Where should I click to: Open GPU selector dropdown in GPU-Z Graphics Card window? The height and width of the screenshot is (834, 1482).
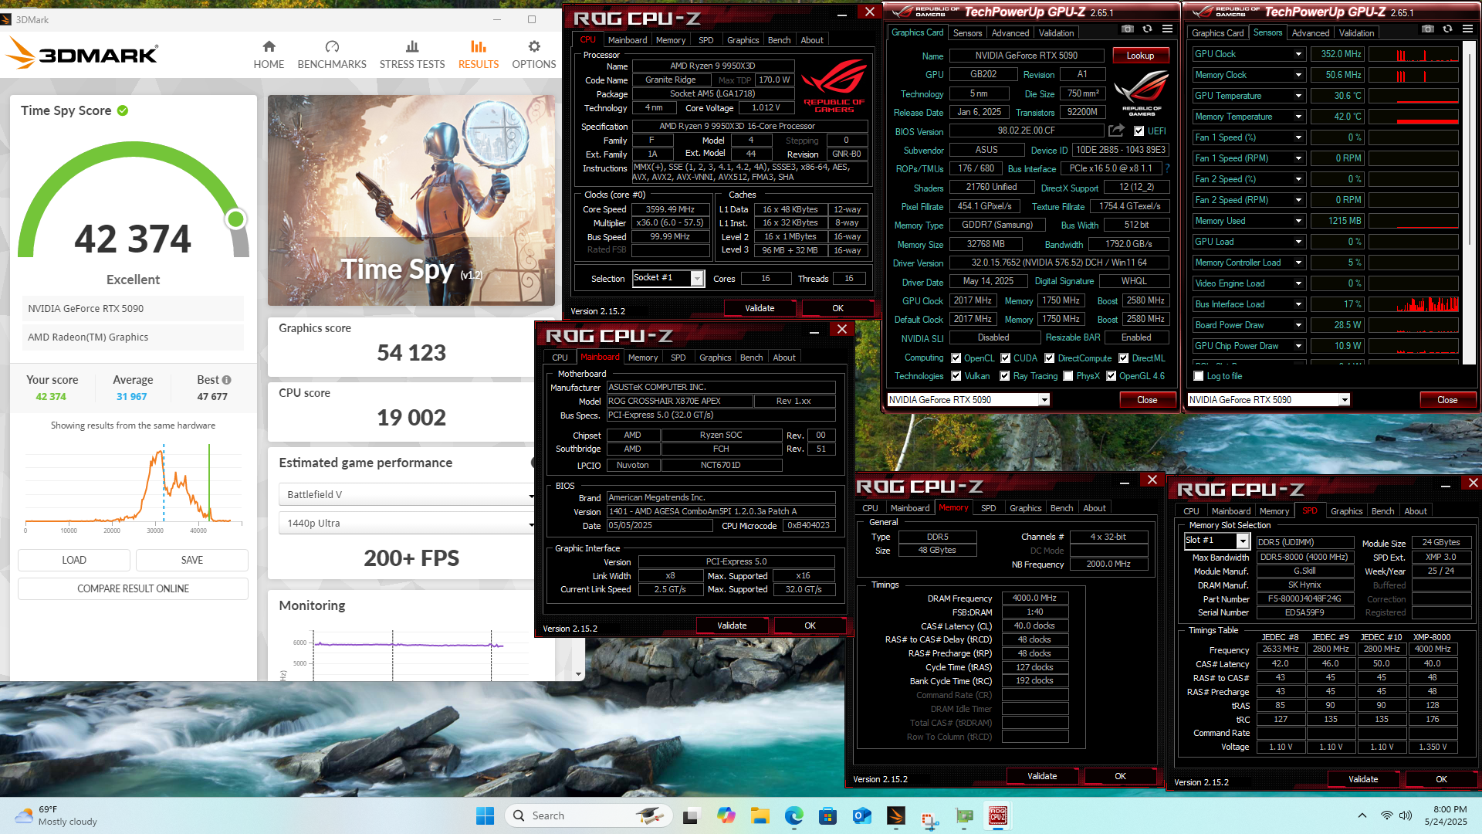1044,400
